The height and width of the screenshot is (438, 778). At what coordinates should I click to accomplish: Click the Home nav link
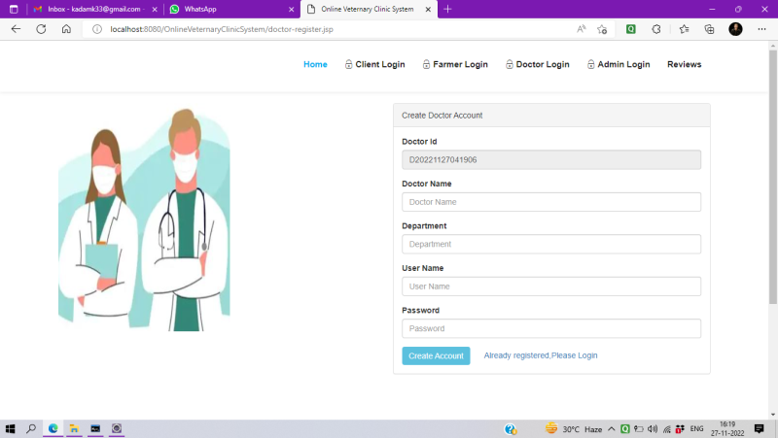[315, 64]
